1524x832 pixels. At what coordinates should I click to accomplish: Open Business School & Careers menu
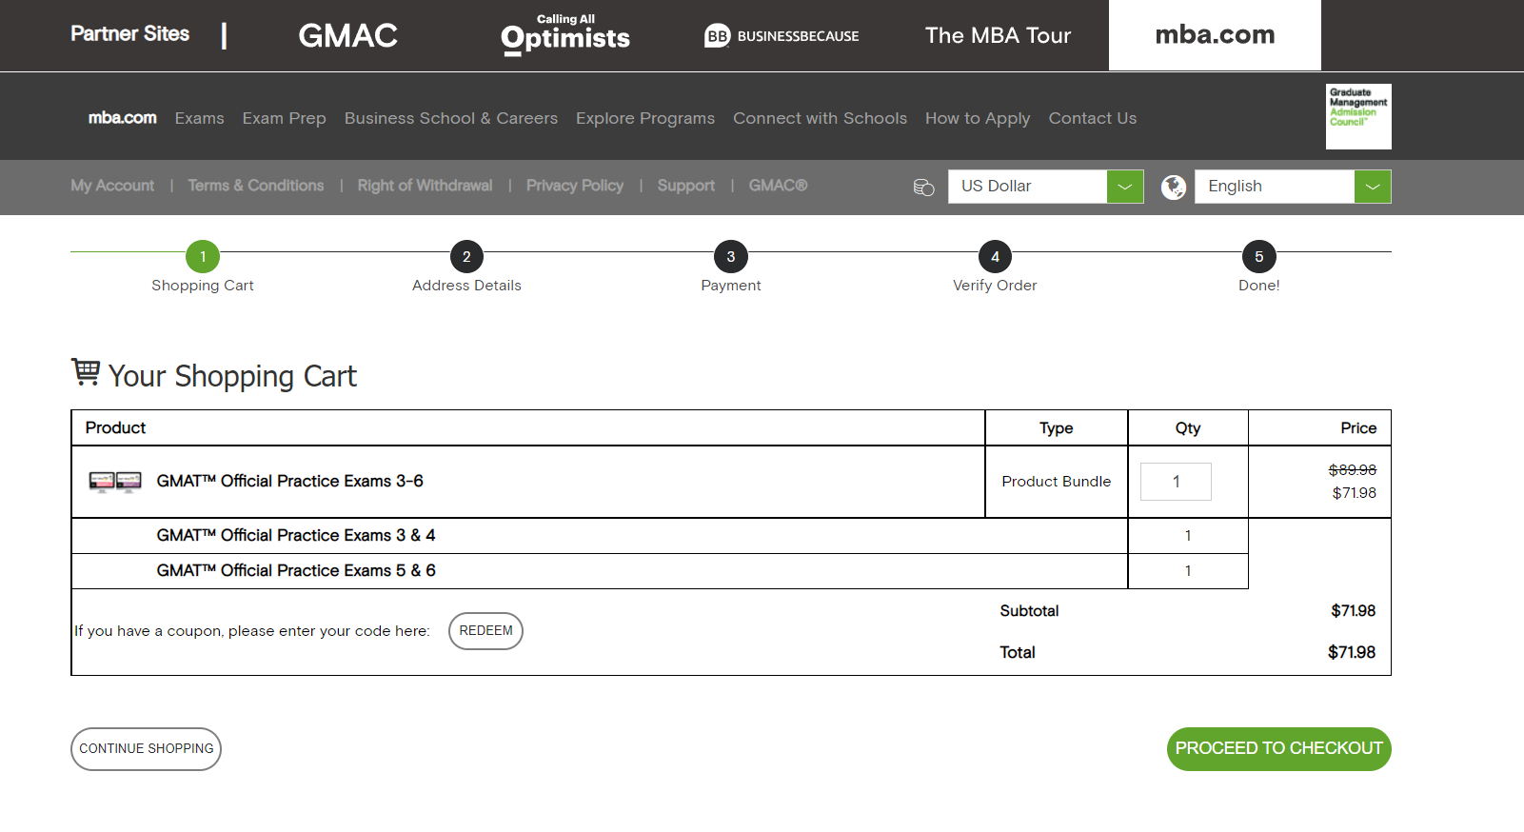pyautogui.click(x=451, y=118)
